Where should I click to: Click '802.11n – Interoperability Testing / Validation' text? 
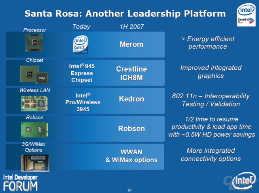211,100
